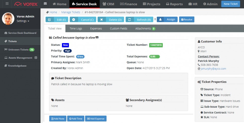Switch to the Ticket View tab
The height and width of the screenshot is (123, 244).
click(x=55, y=29)
